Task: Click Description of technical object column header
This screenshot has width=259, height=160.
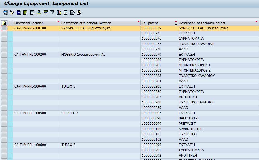Action: pos(218,23)
